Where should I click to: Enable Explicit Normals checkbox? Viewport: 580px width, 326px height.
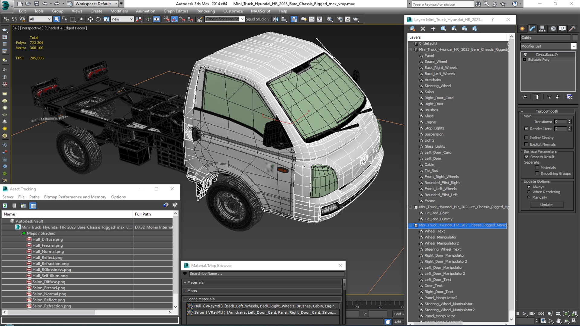(526, 144)
